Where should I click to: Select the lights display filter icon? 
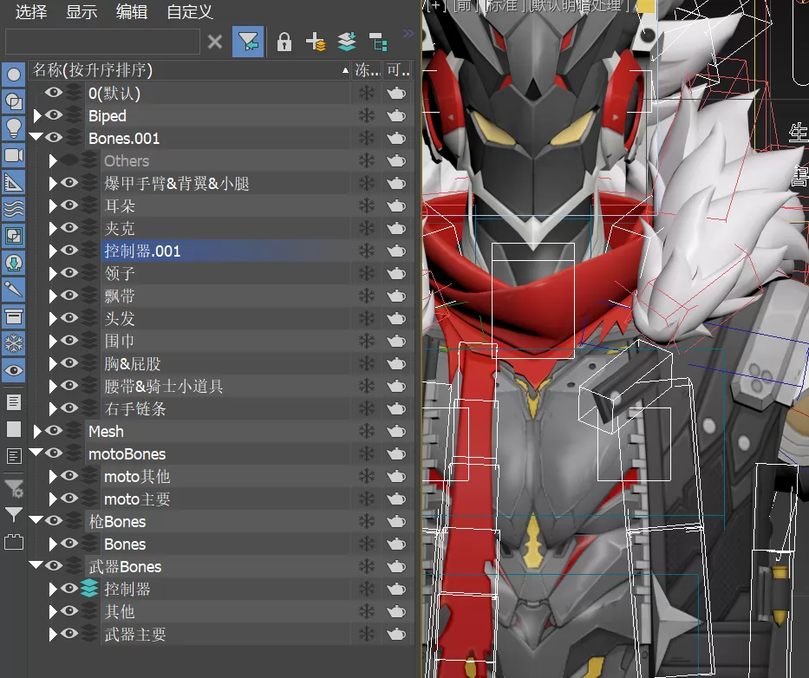[13, 127]
